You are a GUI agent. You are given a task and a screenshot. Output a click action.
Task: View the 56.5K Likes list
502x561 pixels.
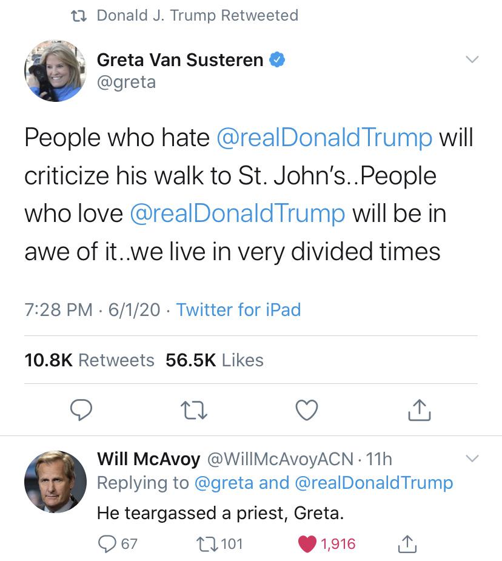214,360
